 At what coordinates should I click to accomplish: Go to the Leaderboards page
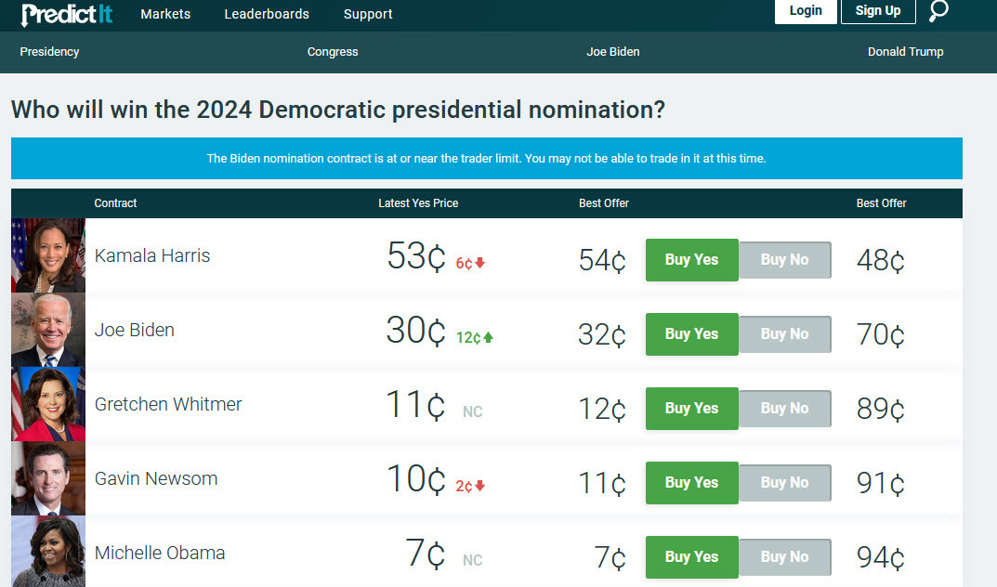tap(267, 14)
